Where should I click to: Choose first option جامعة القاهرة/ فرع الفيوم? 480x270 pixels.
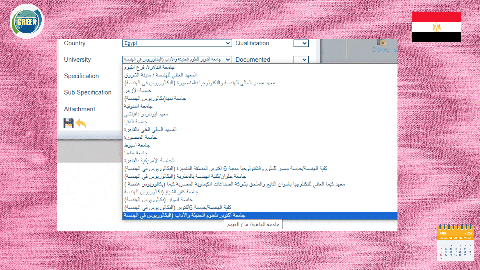coord(149,67)
